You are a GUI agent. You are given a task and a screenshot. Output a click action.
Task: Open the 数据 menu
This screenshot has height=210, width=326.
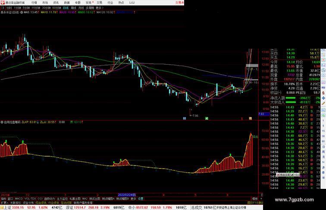[x=67, y=3]
